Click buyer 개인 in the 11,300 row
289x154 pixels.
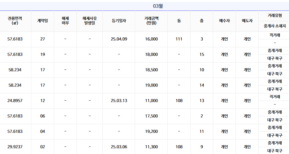[x=224, y=147]
